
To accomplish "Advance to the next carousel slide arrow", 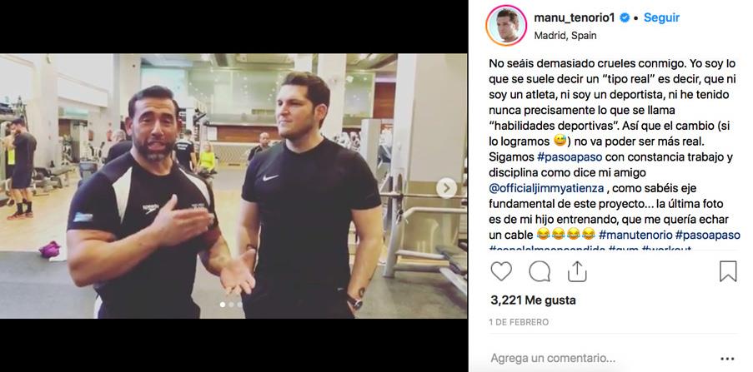I will pos(447,188).
